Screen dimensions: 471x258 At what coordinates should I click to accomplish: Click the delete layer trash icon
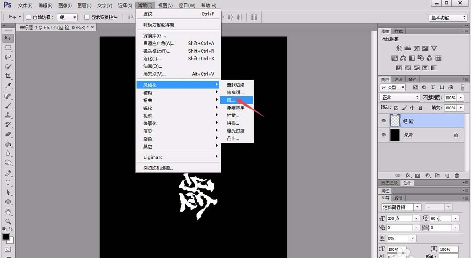457,176
